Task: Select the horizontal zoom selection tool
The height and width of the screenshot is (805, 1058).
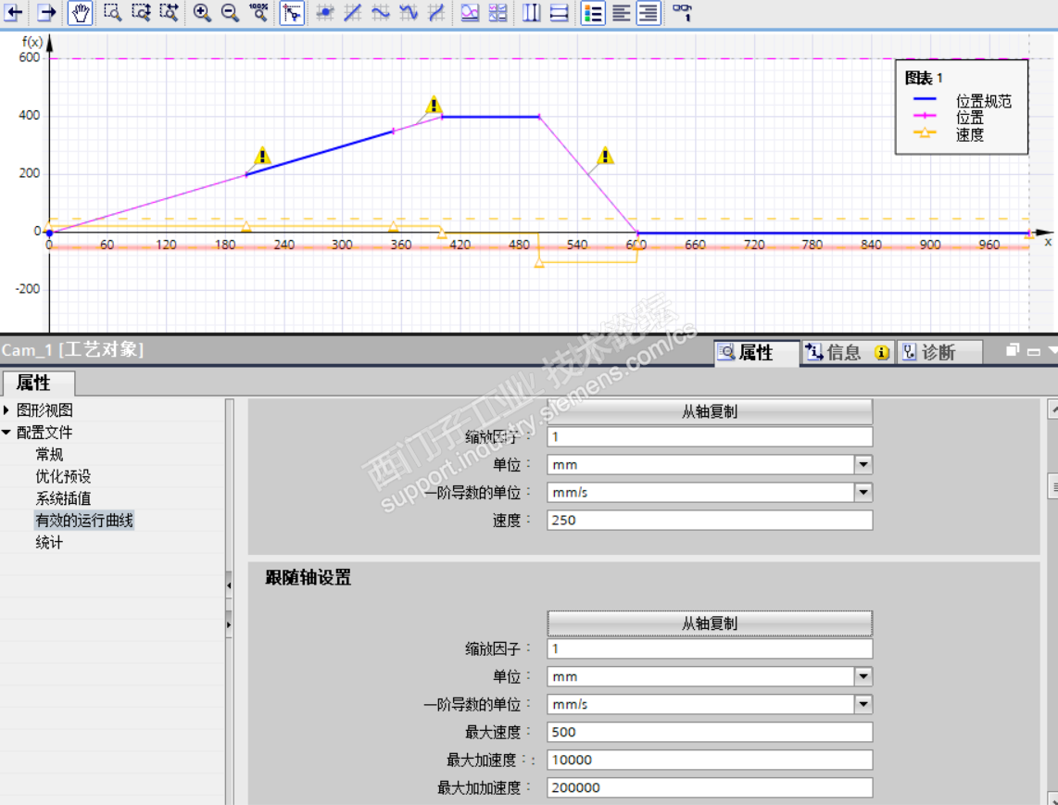Action: click(169, 12)
